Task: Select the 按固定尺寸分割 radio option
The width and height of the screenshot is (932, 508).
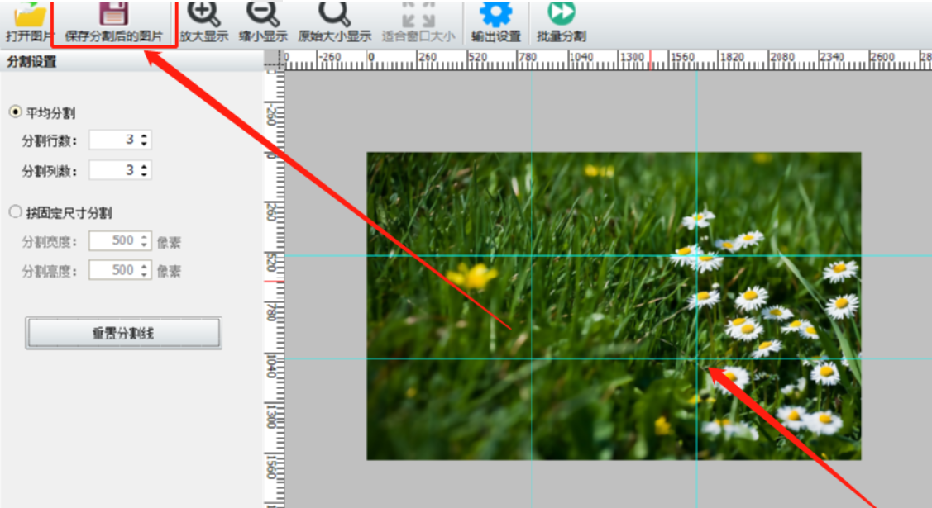Action: (x=16, y=211)
